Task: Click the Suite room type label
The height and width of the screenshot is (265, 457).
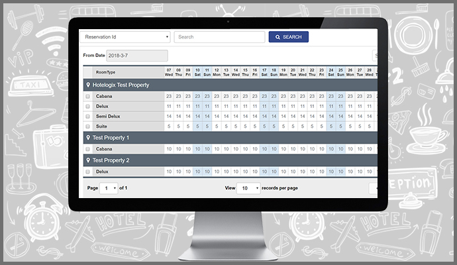Action: click(x=101, y=127)
